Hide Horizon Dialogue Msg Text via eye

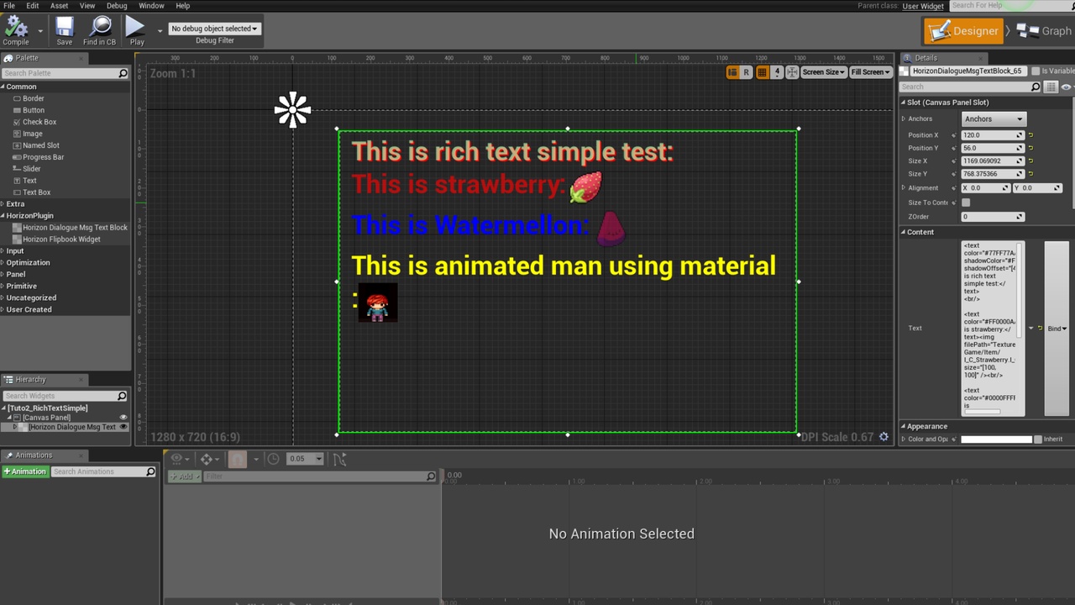pyautogui.click(x=123, y=427)
